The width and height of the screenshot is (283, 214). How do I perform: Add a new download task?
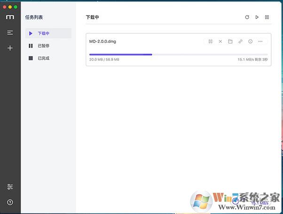click(10, 48)
